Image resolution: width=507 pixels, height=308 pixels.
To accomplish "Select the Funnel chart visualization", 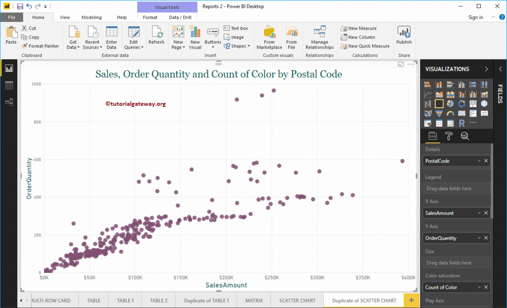I will [x=440, y=113].
